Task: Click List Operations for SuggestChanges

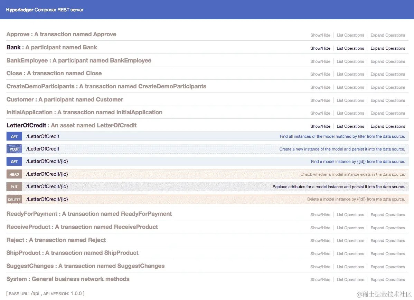Action: [350, 267]
